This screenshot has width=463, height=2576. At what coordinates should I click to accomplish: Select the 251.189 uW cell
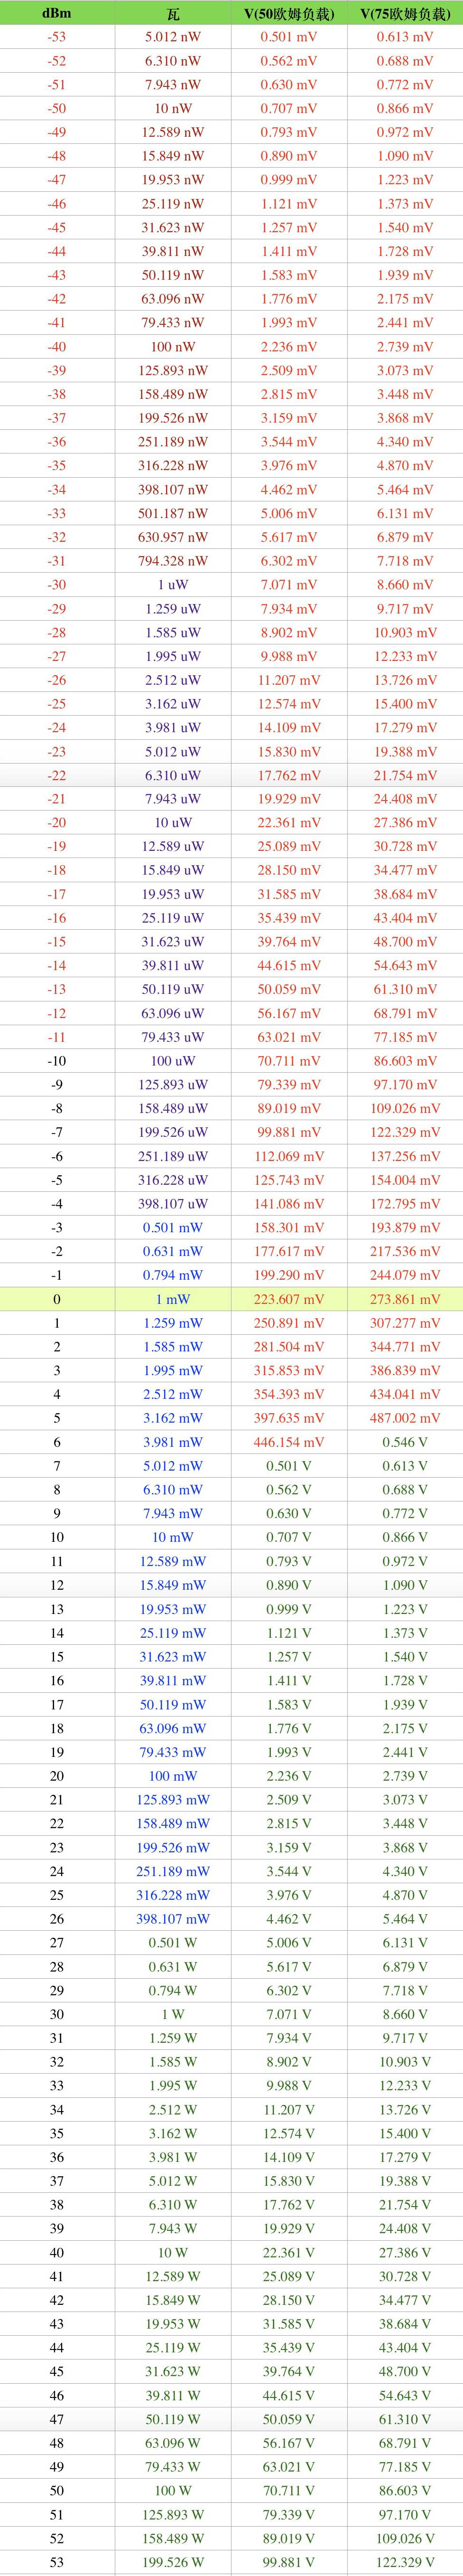pyautogui.click(x=173, y=1156)
